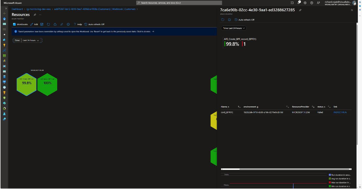362x189 pixels.
Task: Click Edit in the workbook toolbar
Action: tap(34, 24)
